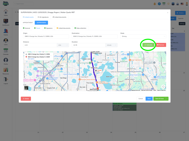Select the SUPERVISION tab

click(x=41, y=23)
